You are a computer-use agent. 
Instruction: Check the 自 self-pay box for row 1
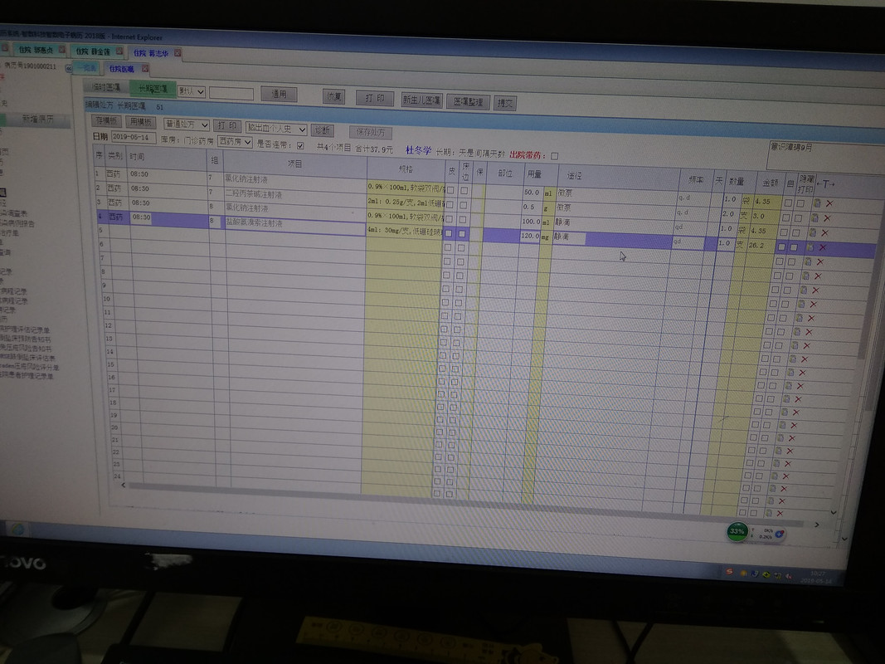pos(788,203)
